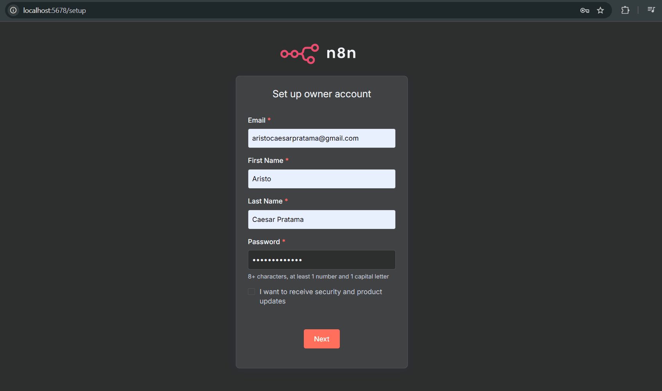Click the site information icon in address bar
Viewport: 662px width, 391px height.
coord(13,10)
